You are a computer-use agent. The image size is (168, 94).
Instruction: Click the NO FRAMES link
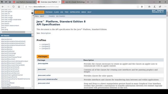(61, 16)
